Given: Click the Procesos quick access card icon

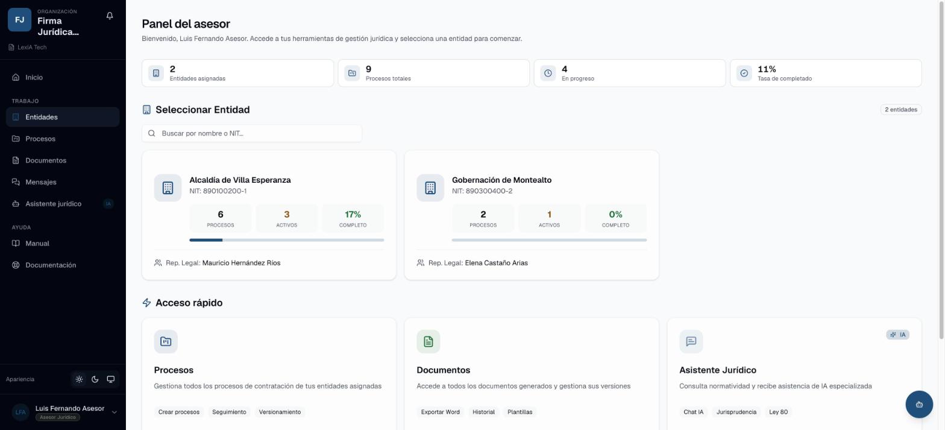Looking at the screenshot, I should click(x=166, y=341).
